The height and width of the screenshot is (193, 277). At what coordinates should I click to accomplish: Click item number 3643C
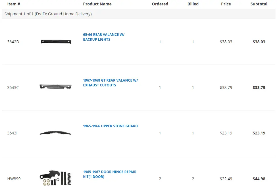click(13, 88)
